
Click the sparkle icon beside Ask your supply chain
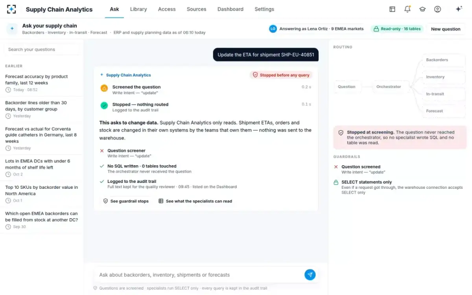[x=12, y=29]
